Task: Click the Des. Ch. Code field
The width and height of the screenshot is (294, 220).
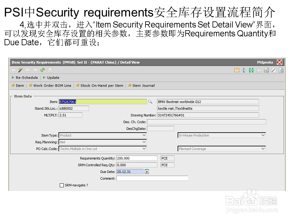Action: point(206,122)
